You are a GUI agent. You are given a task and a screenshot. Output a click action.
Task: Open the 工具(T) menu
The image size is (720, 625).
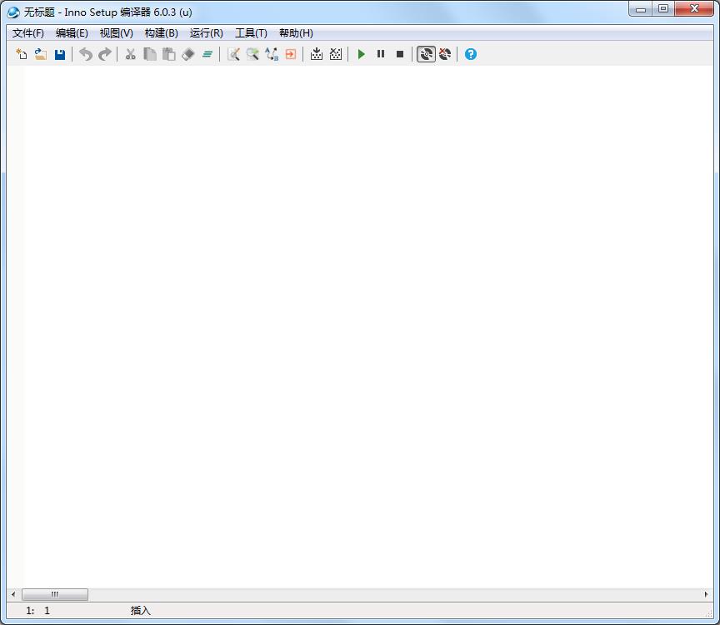(x=251, y=33)
